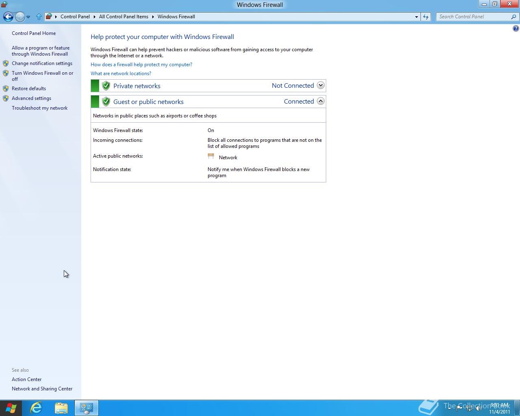Launch Internet Explorer from taskbar

[x=36, y=408]
